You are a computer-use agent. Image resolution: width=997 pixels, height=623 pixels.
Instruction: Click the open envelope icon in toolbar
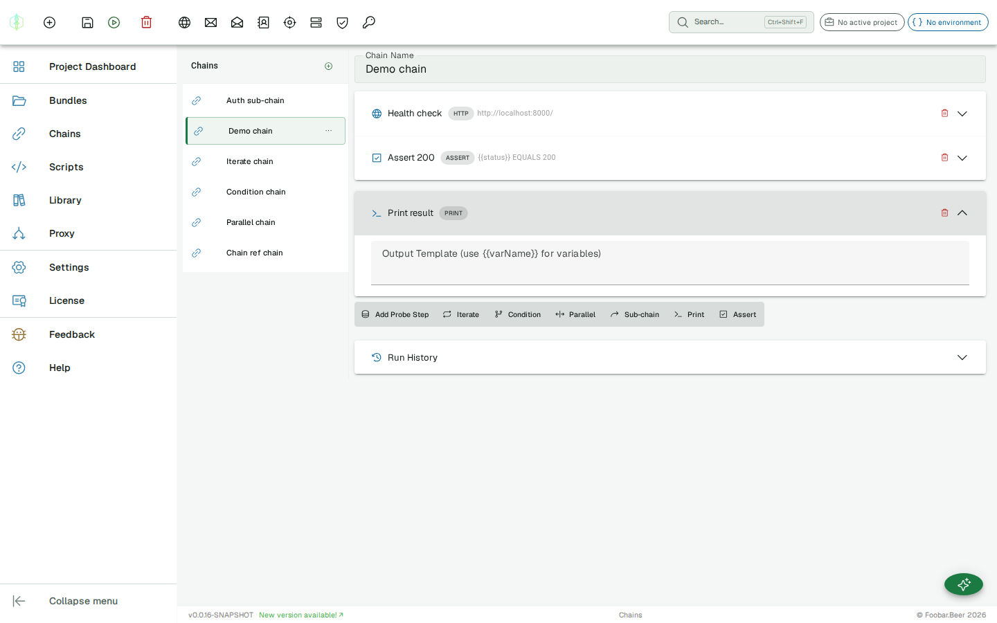point(237,22)
